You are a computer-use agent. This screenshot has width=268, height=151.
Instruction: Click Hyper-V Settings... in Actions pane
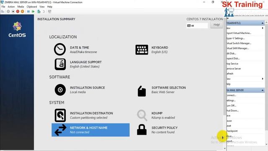236,38
